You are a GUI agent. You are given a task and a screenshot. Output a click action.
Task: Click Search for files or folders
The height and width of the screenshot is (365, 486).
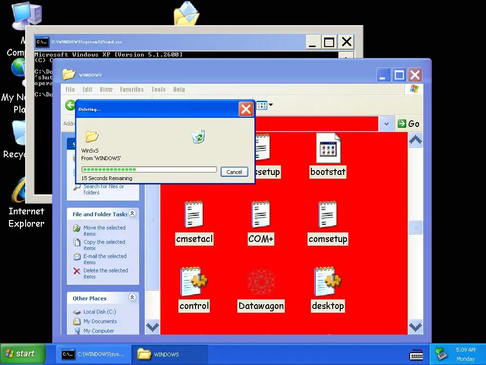point(103,189)
